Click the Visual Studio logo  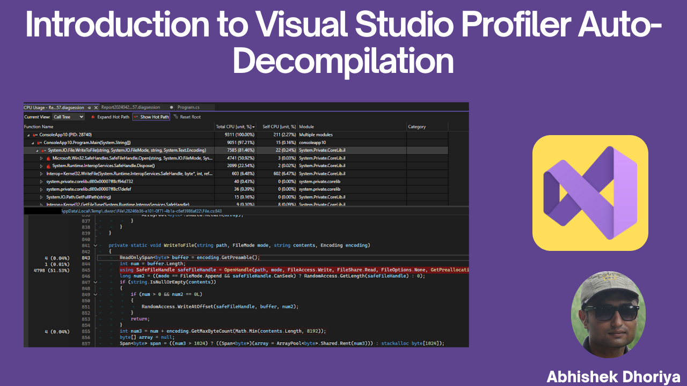[590, 193]
